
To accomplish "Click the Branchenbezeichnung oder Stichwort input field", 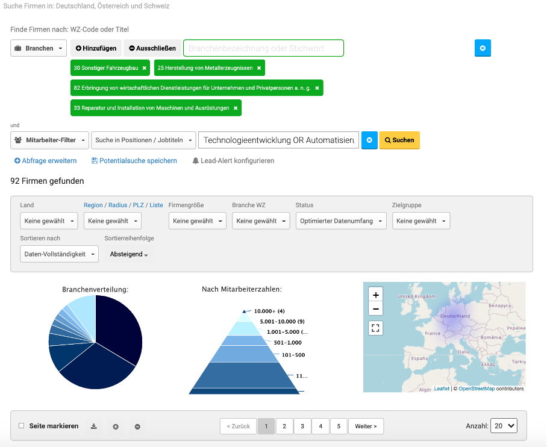I will [263, 48].
